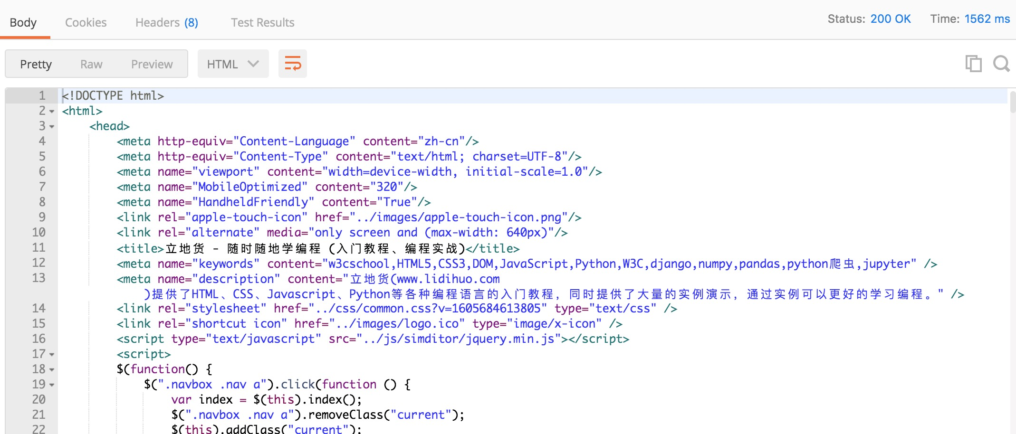Screen dimensions: 1016x434
Task: Click the removeClass("current") line
Action: point(317,415)
